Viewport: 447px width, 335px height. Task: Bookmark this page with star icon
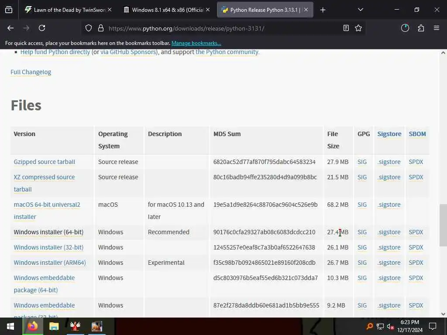coord(358,28)
